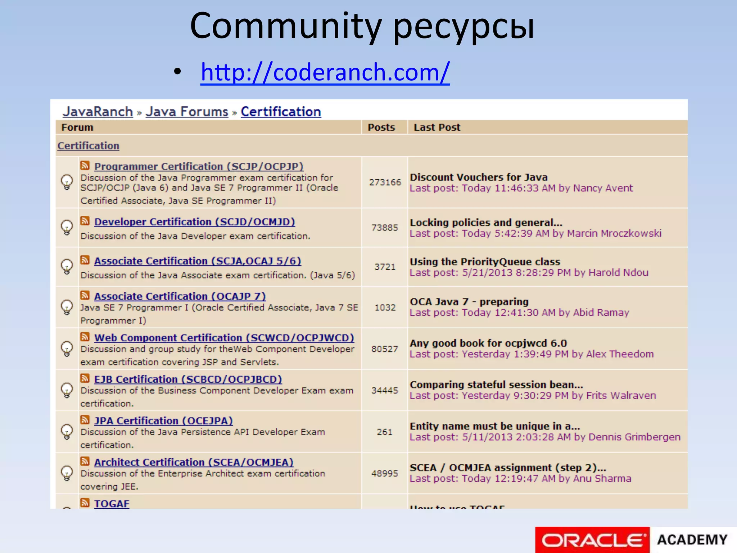Click RSS icon beside Associate Certification (OCAJP 7)

click(x=85, y=295)
